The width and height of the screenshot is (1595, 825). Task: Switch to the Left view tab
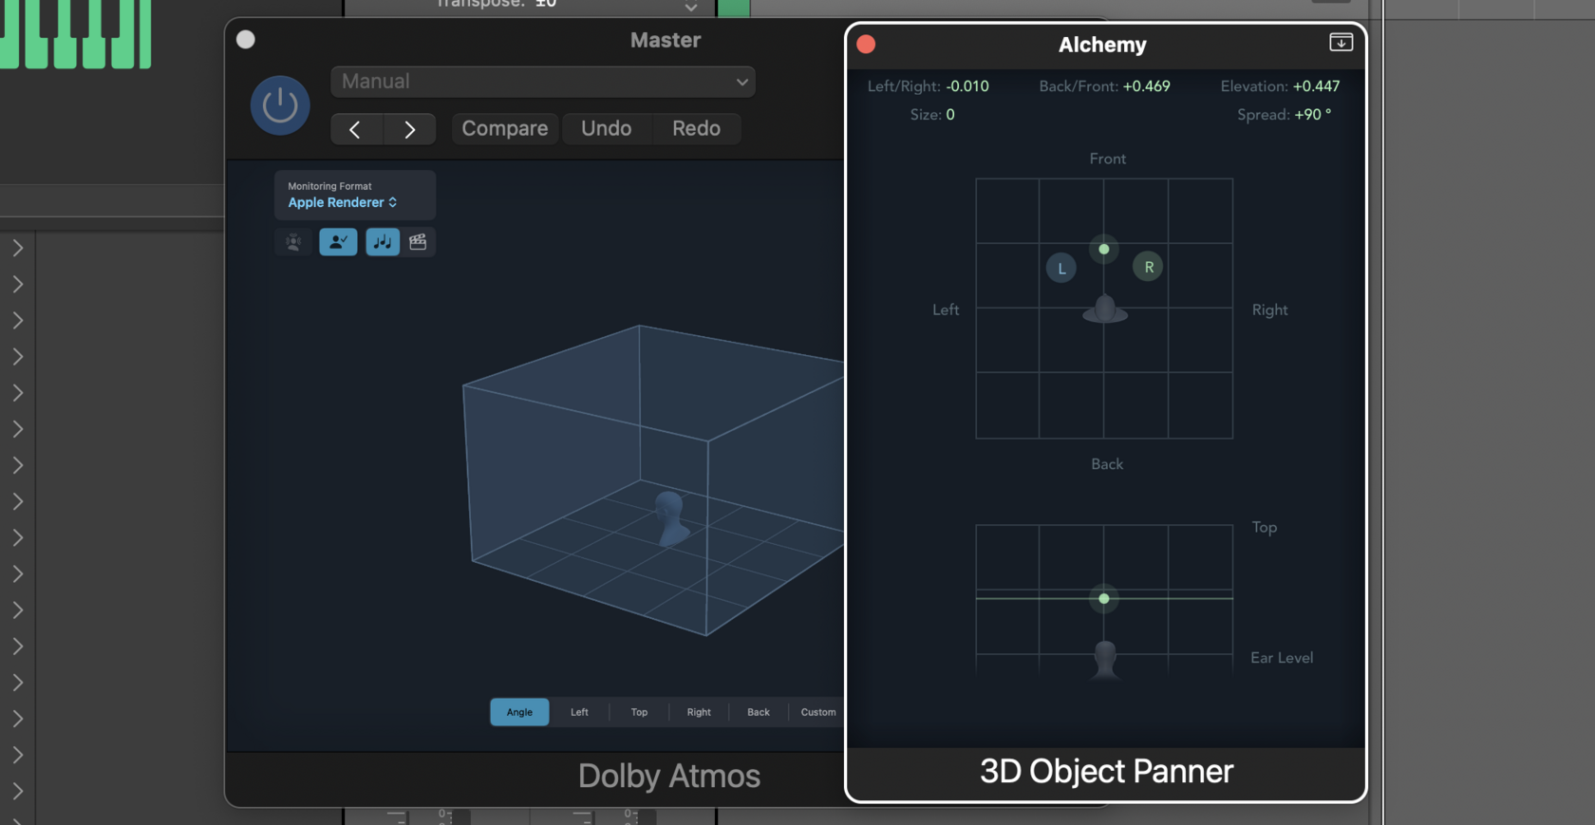(x=579, y=712)
